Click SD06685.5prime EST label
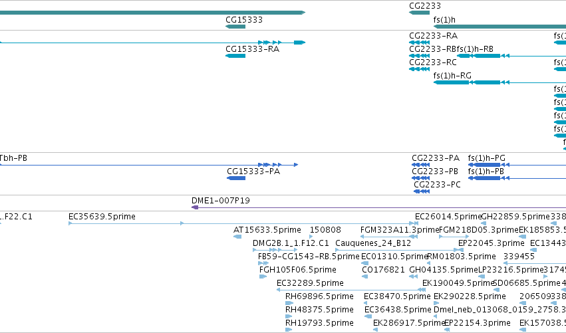566x333 pixels. (x=526, y=283)
